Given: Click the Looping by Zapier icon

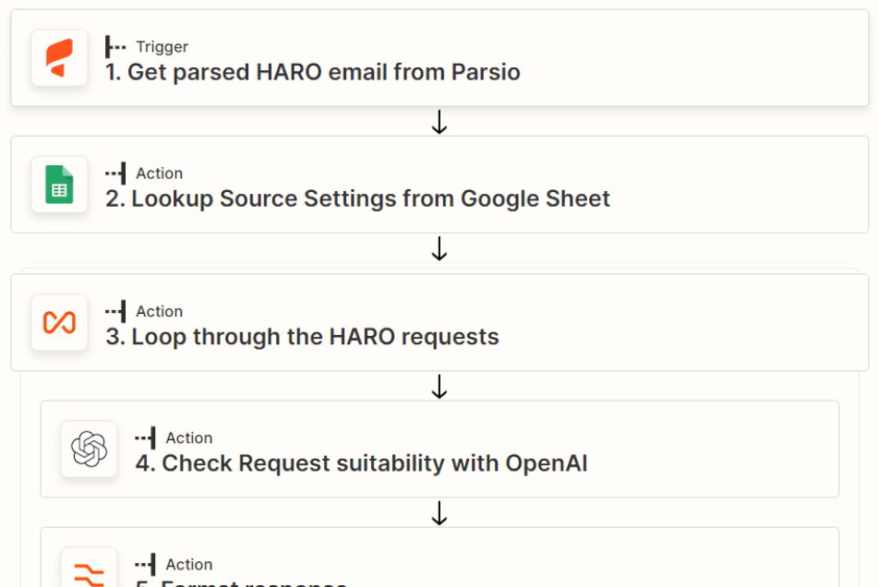Looking at the screenshot, I should point(59,323).
